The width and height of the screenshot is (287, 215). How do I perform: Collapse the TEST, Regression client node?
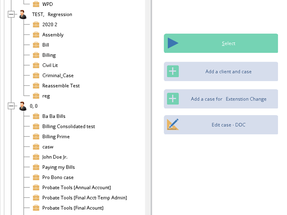click(11, 14)
